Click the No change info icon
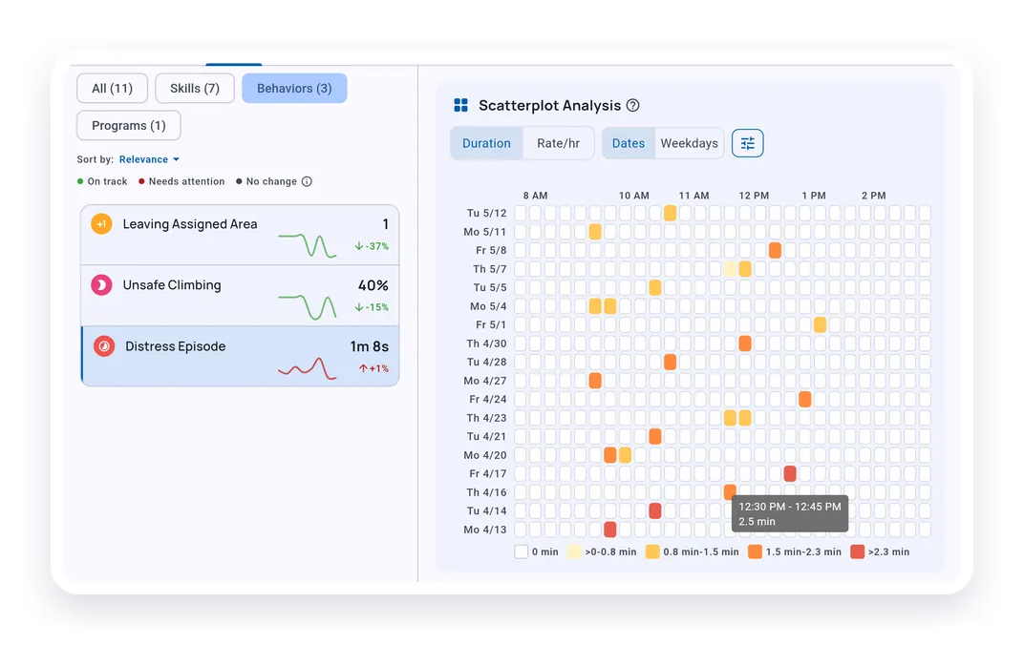Screen dimensions: 1024x645 (x=307, y=181)
